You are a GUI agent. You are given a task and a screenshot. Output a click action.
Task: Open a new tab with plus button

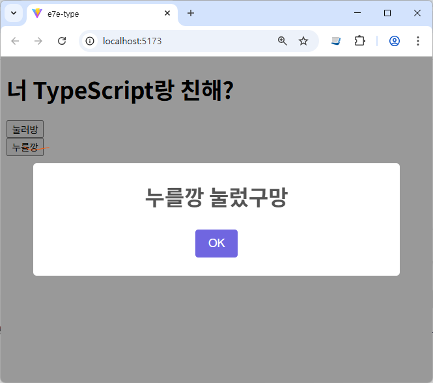[x=191, y=13]
